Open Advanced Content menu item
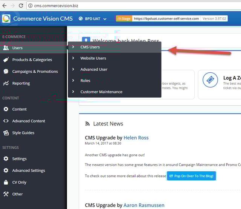The width and height of the screenshot is (241, 209). click(x=34, y=121)
